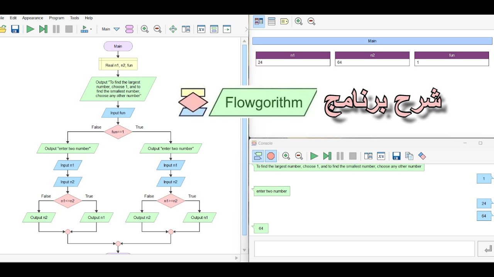Screen dimensions: 494x277
Task: Select the fun==1 decision shape
Action: point(118,132)
